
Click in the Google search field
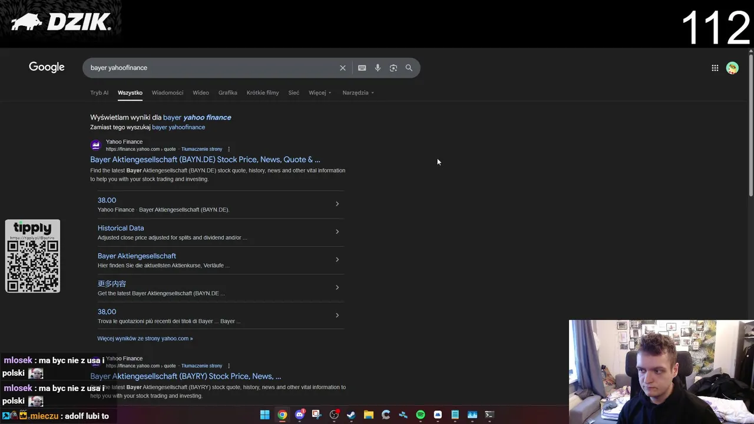tap(212, 68)
